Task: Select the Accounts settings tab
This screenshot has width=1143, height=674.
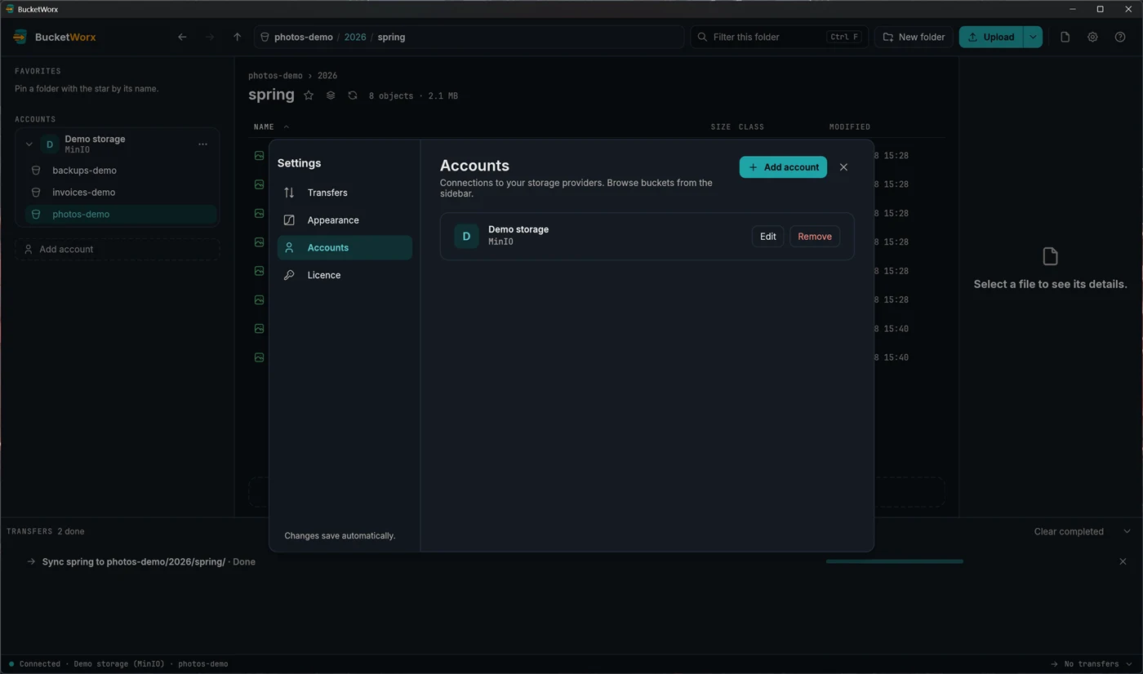Action: point(345,248)
